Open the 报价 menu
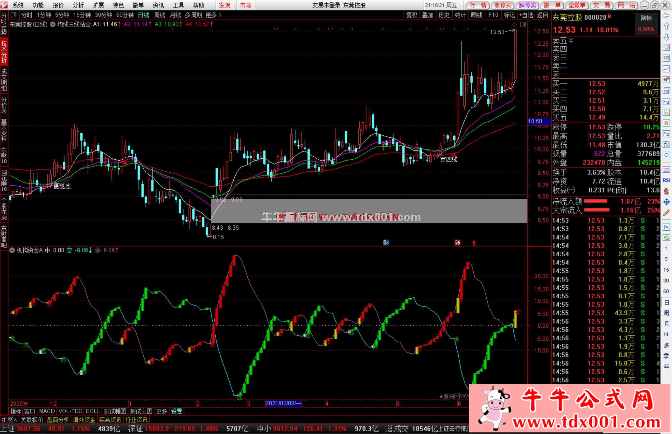The image size is (672, 434). pos(58,5)
